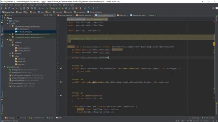Viewport: 218px width, 122px height.
Task: Click override gutter icon beside onBindViewHolder
Action: tap(61, 82)
